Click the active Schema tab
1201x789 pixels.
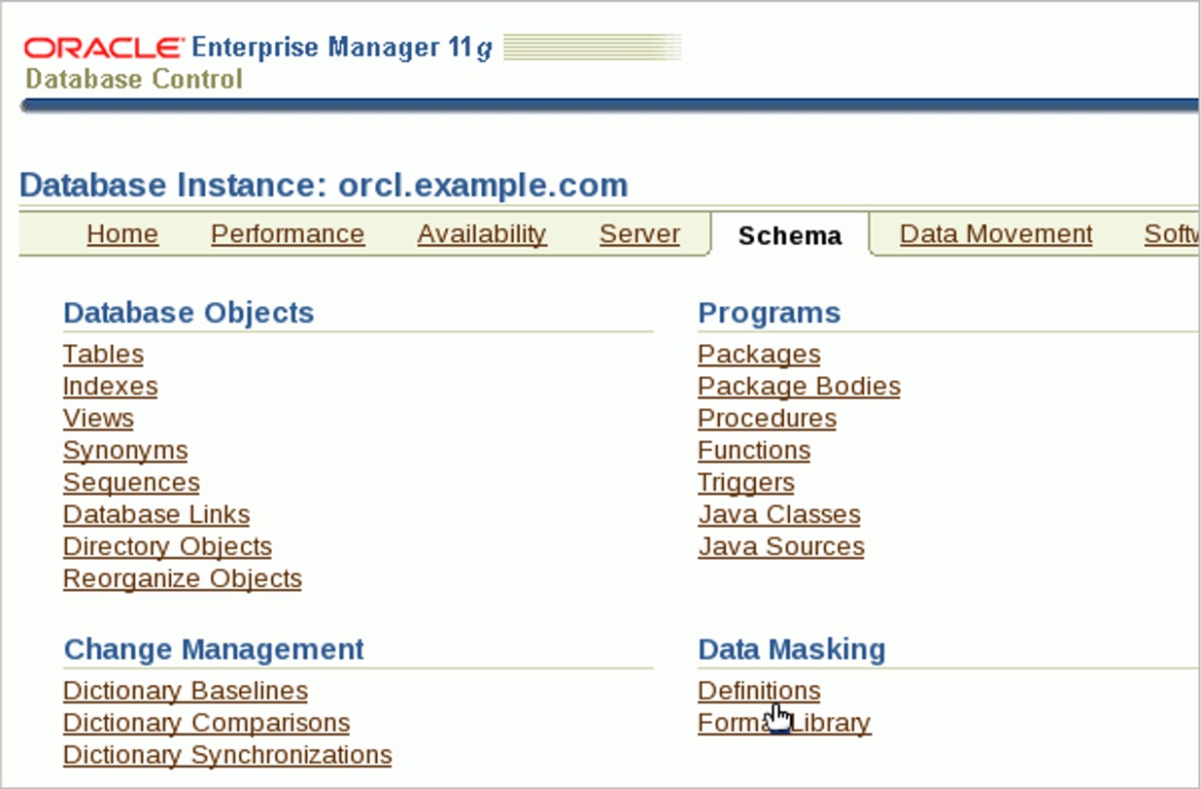point(790,235)
